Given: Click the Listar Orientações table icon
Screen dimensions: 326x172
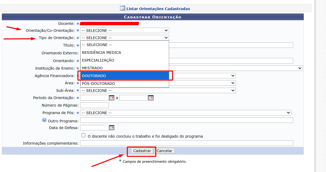Looking at the screenshot, I should point(123,8).
